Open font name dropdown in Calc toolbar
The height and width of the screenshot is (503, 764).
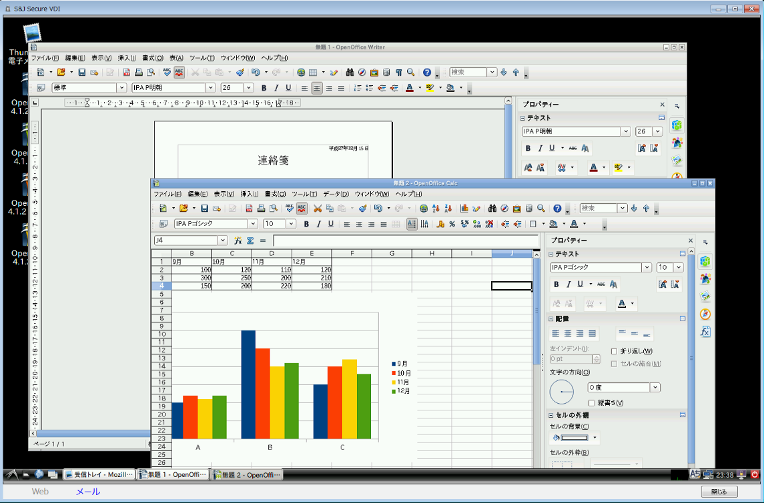click(253, 224)
